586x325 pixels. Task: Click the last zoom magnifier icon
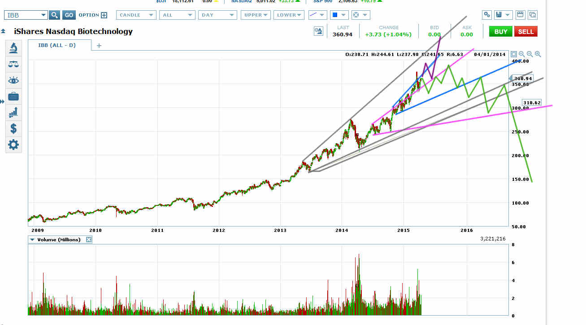click(x=538, y=54)
